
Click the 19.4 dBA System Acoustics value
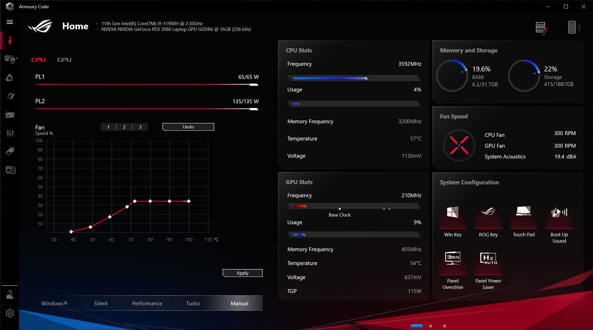(x=565, y=157)
